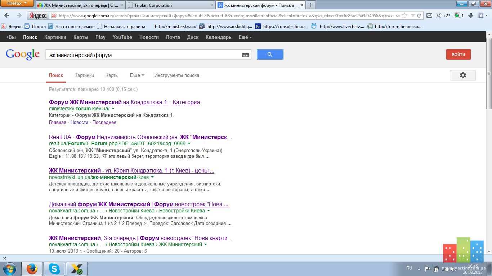The width and height of the screenshot is (492, 276).
Task: Reload the page with the refresh icon
Action: click(x=419, y=15)
